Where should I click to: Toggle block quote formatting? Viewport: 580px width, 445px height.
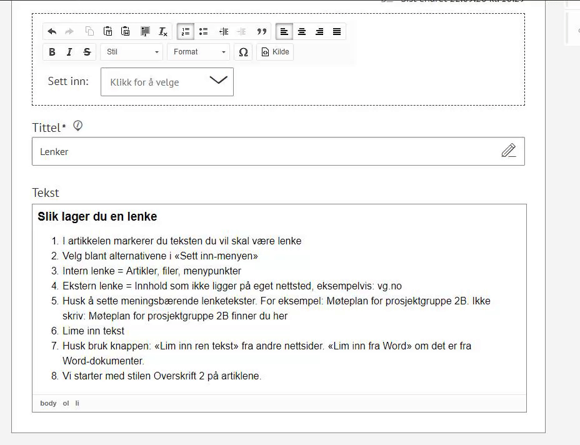261,31
